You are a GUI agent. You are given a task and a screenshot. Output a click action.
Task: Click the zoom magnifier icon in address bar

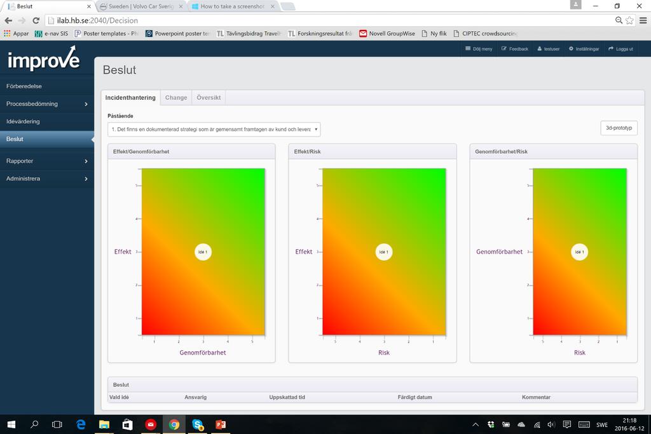[619, 20]
